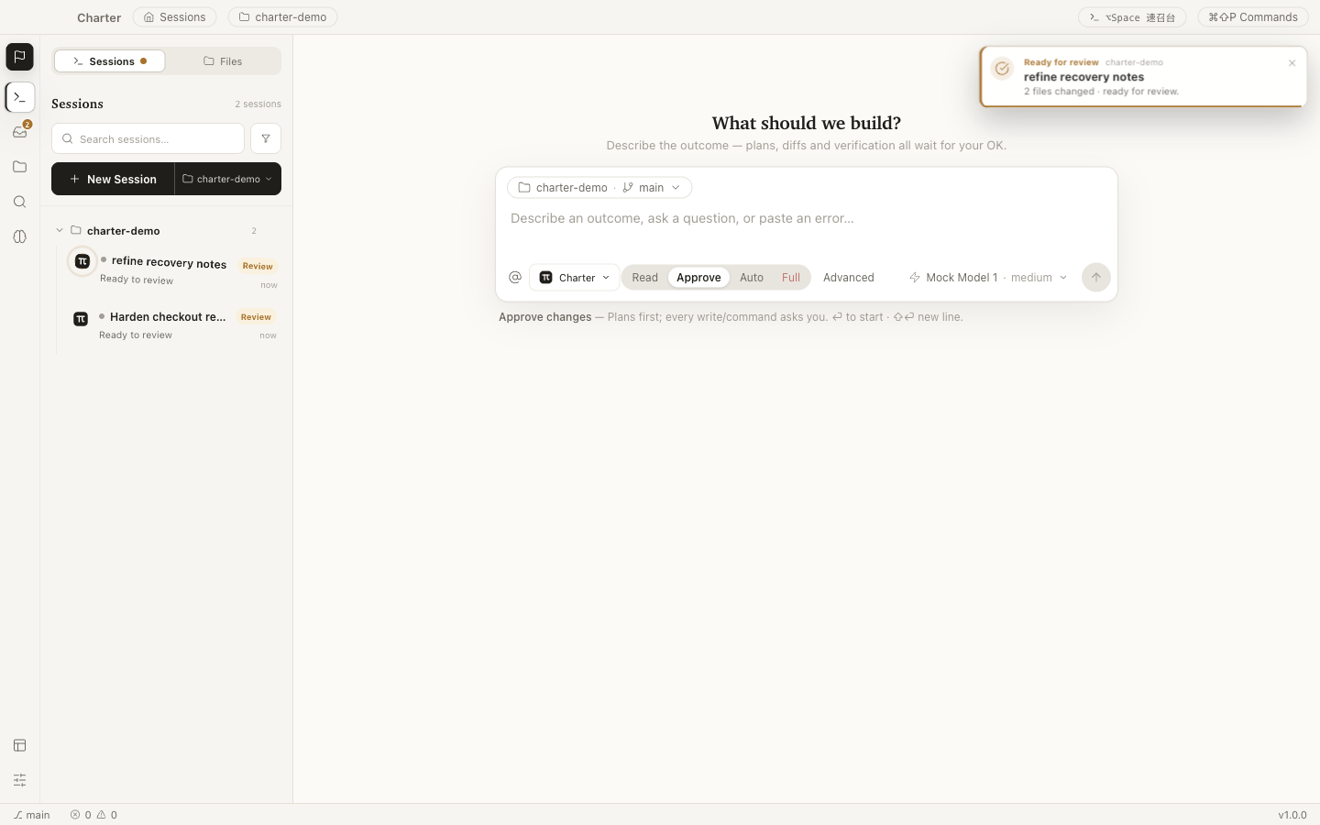Image resolution: width=1320 pixels, height=825 pixels.
Task: Select Approve permission mode
Action: (698, 278)
